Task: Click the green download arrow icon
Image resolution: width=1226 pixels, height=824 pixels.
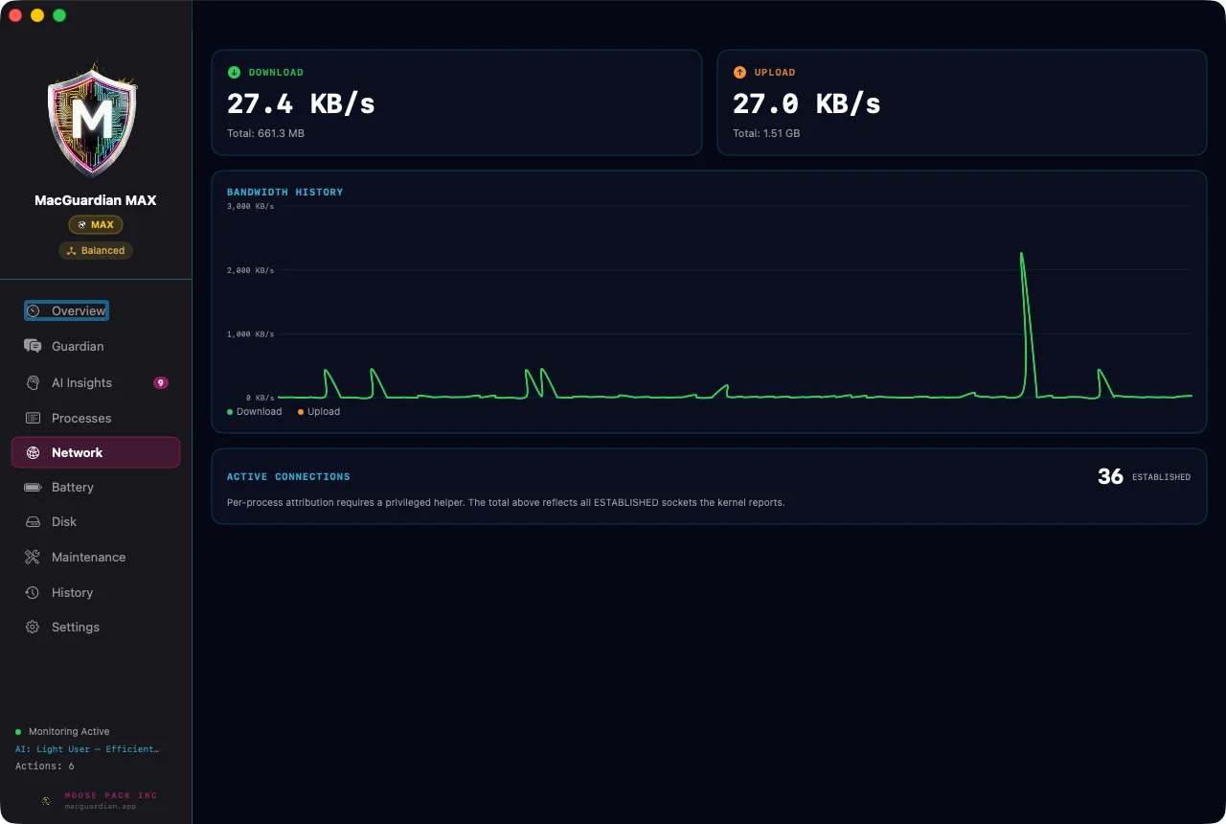Action: (234, 72)
